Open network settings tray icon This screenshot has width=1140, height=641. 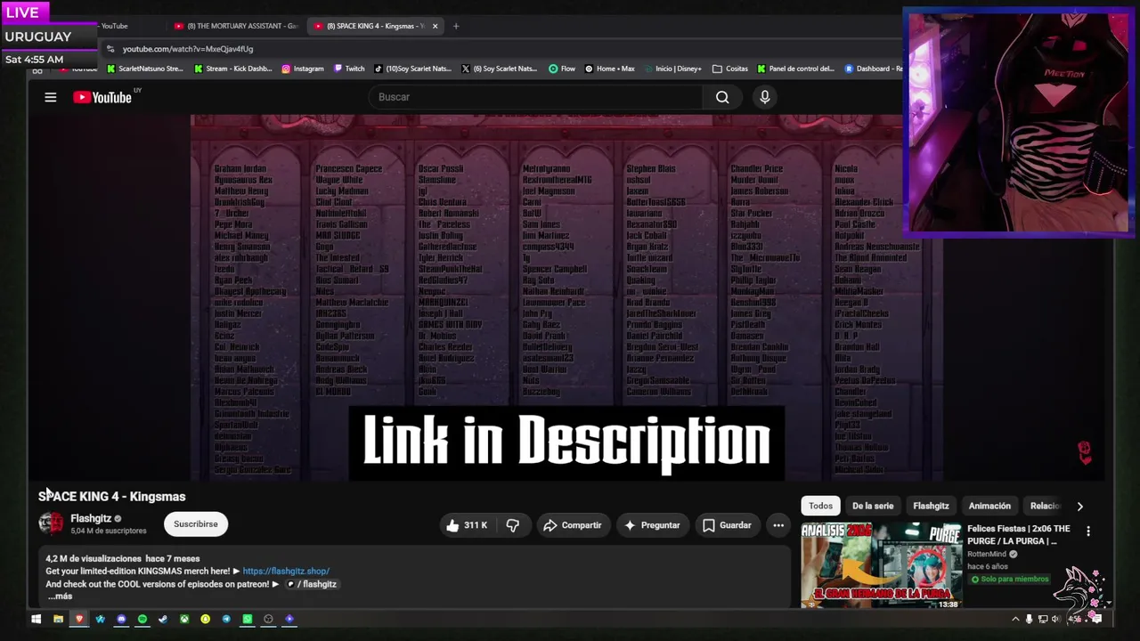(1043, 619)
